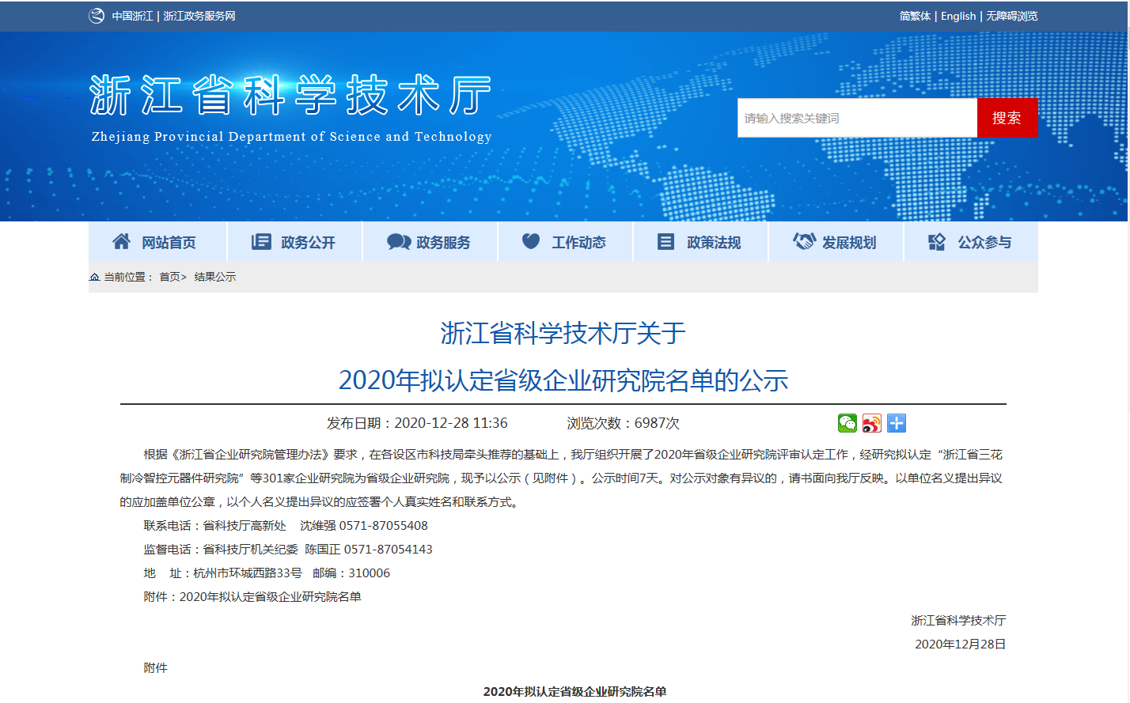This screenshot has height=703, width=1130.
Task: Click the heart icon beside 工作动态
Action: coord(531,241)
